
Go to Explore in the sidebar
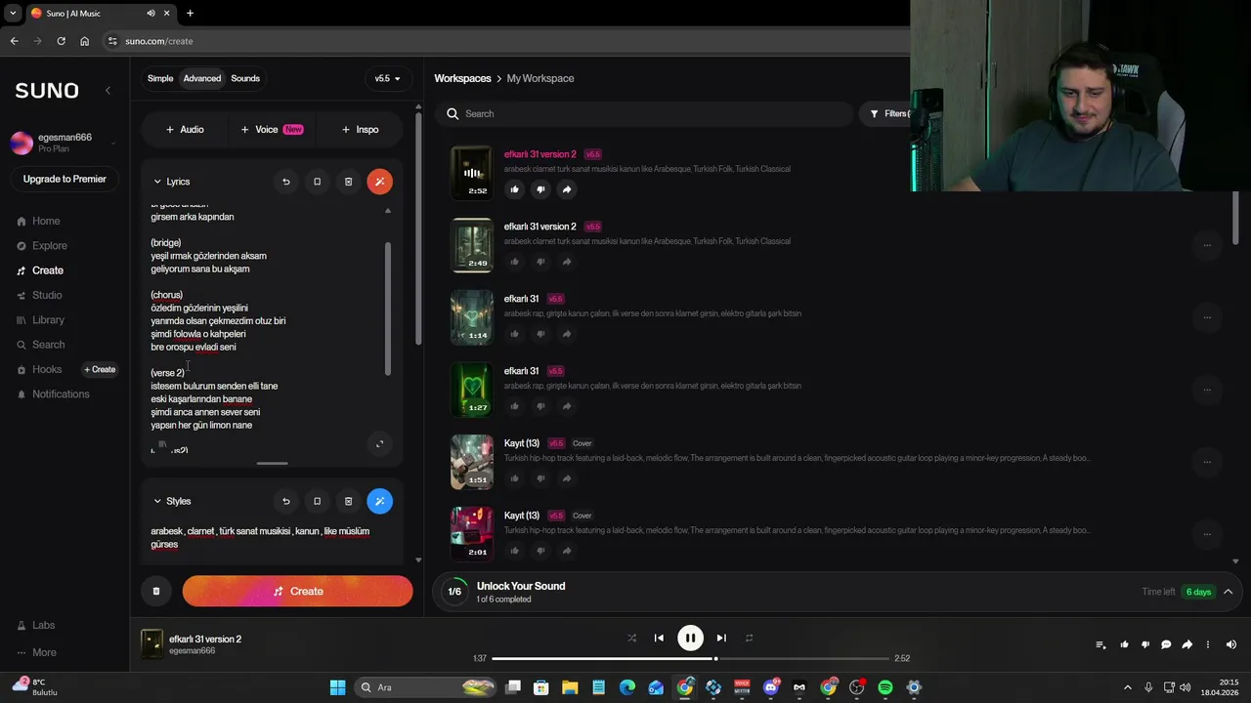pos(43,246)
